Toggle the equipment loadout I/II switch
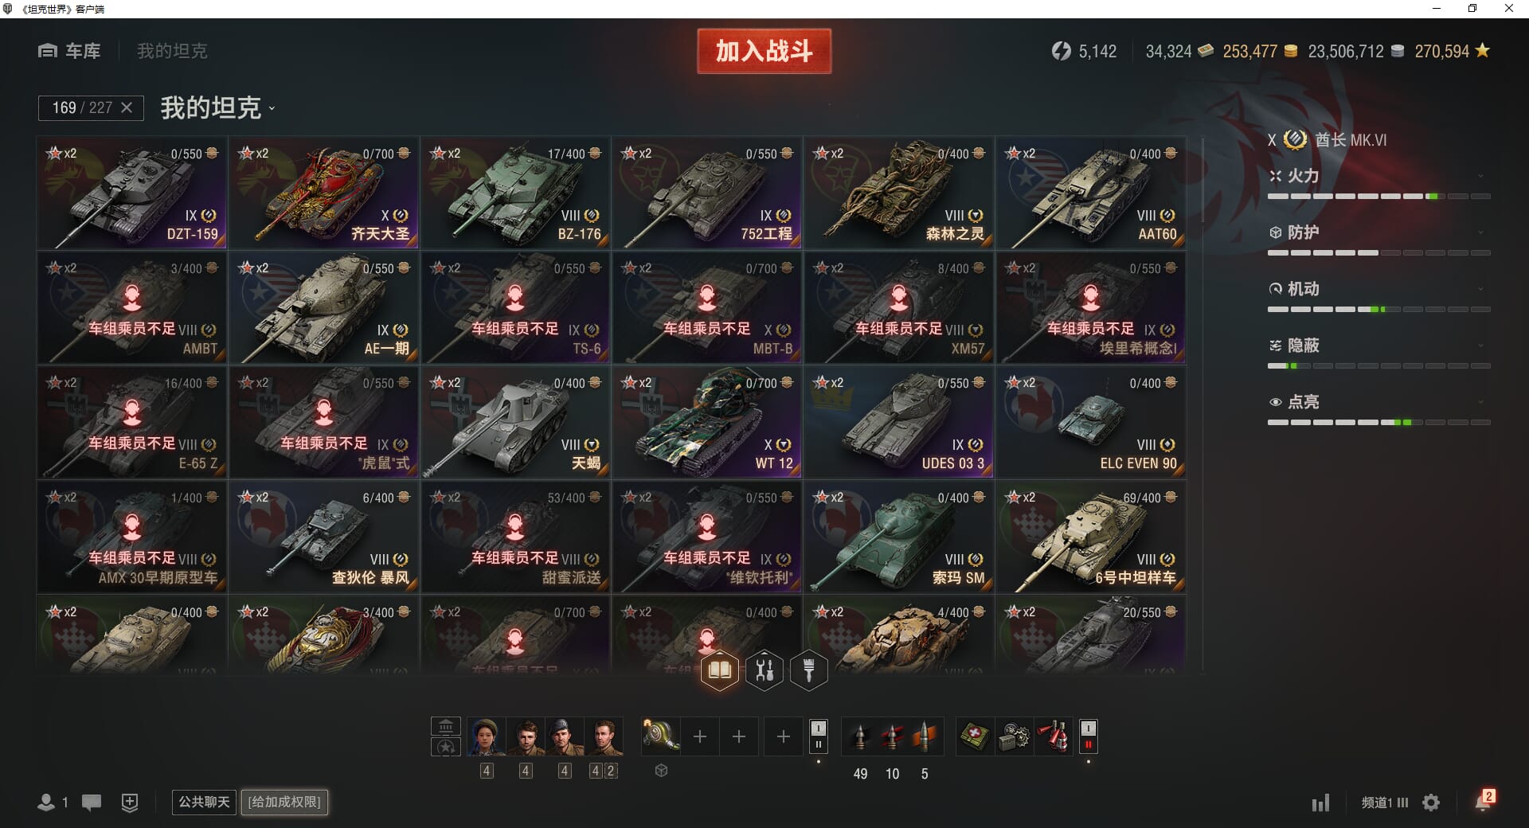Screen dimensions: 1529x828 click(818, 736)
